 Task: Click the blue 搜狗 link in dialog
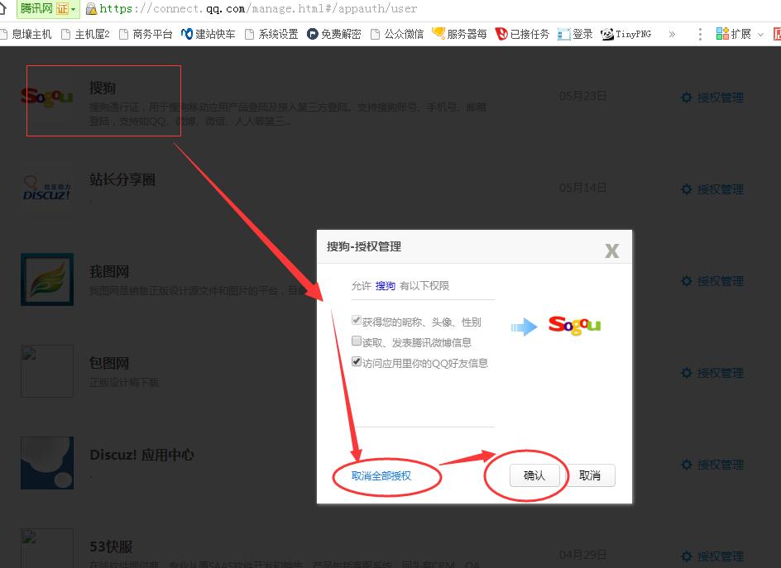pyautogui.click(x=385, y=286)
